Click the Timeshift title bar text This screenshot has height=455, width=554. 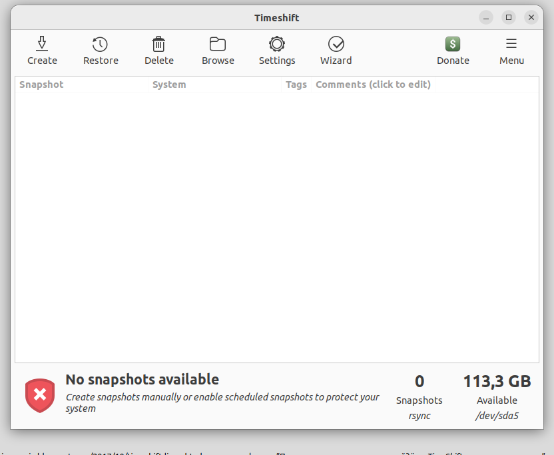[276, 18]
